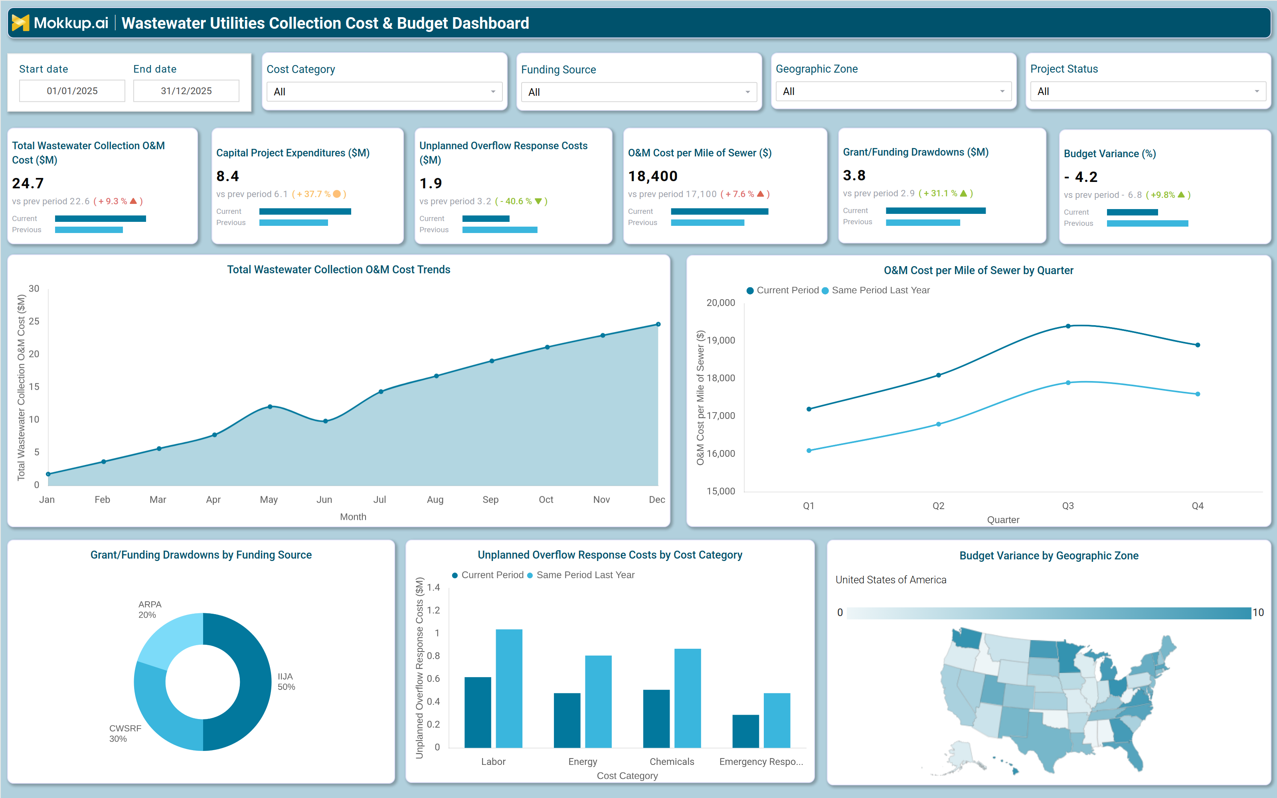The image size is (1277, 798).
Task: Click 'Total Wastewater Collection O&M Cost Trends' title
Action: [339, 270]
